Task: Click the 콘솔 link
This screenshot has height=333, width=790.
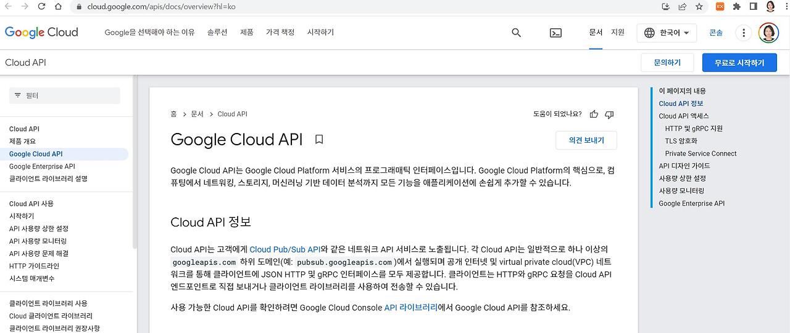Action: 716,33
